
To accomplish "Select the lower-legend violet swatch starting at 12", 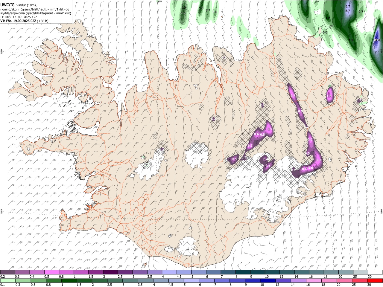I will [283, 280].
